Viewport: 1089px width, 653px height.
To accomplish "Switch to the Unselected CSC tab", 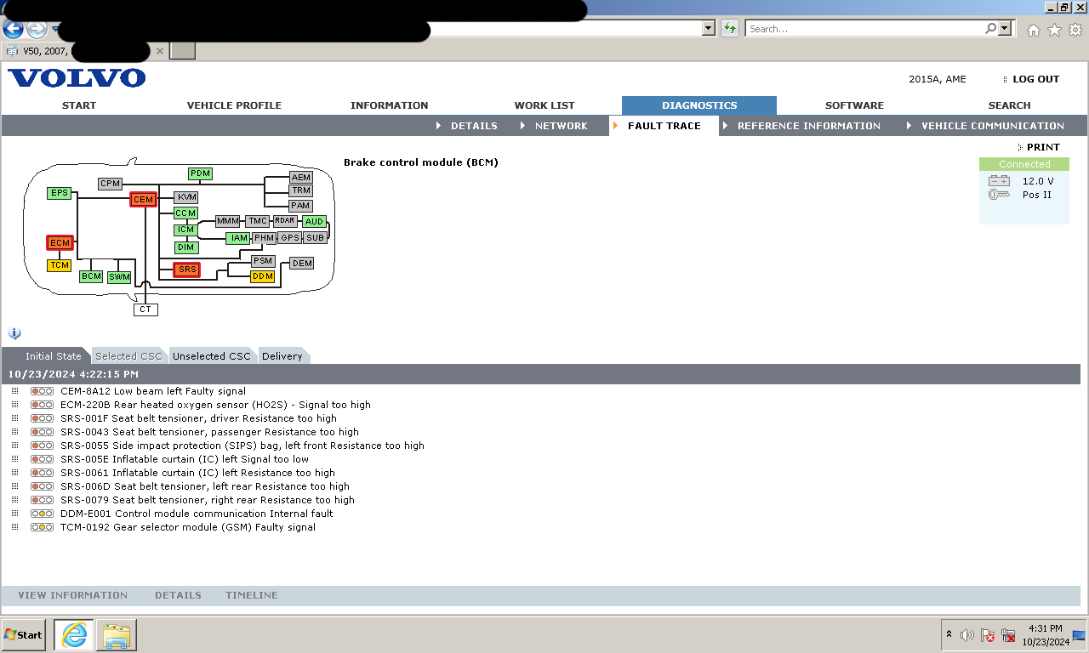I will 212,356.
